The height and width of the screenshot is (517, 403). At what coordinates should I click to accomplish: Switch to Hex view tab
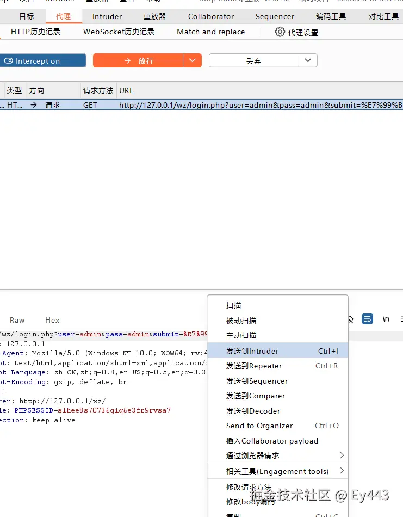coord(52,320)
